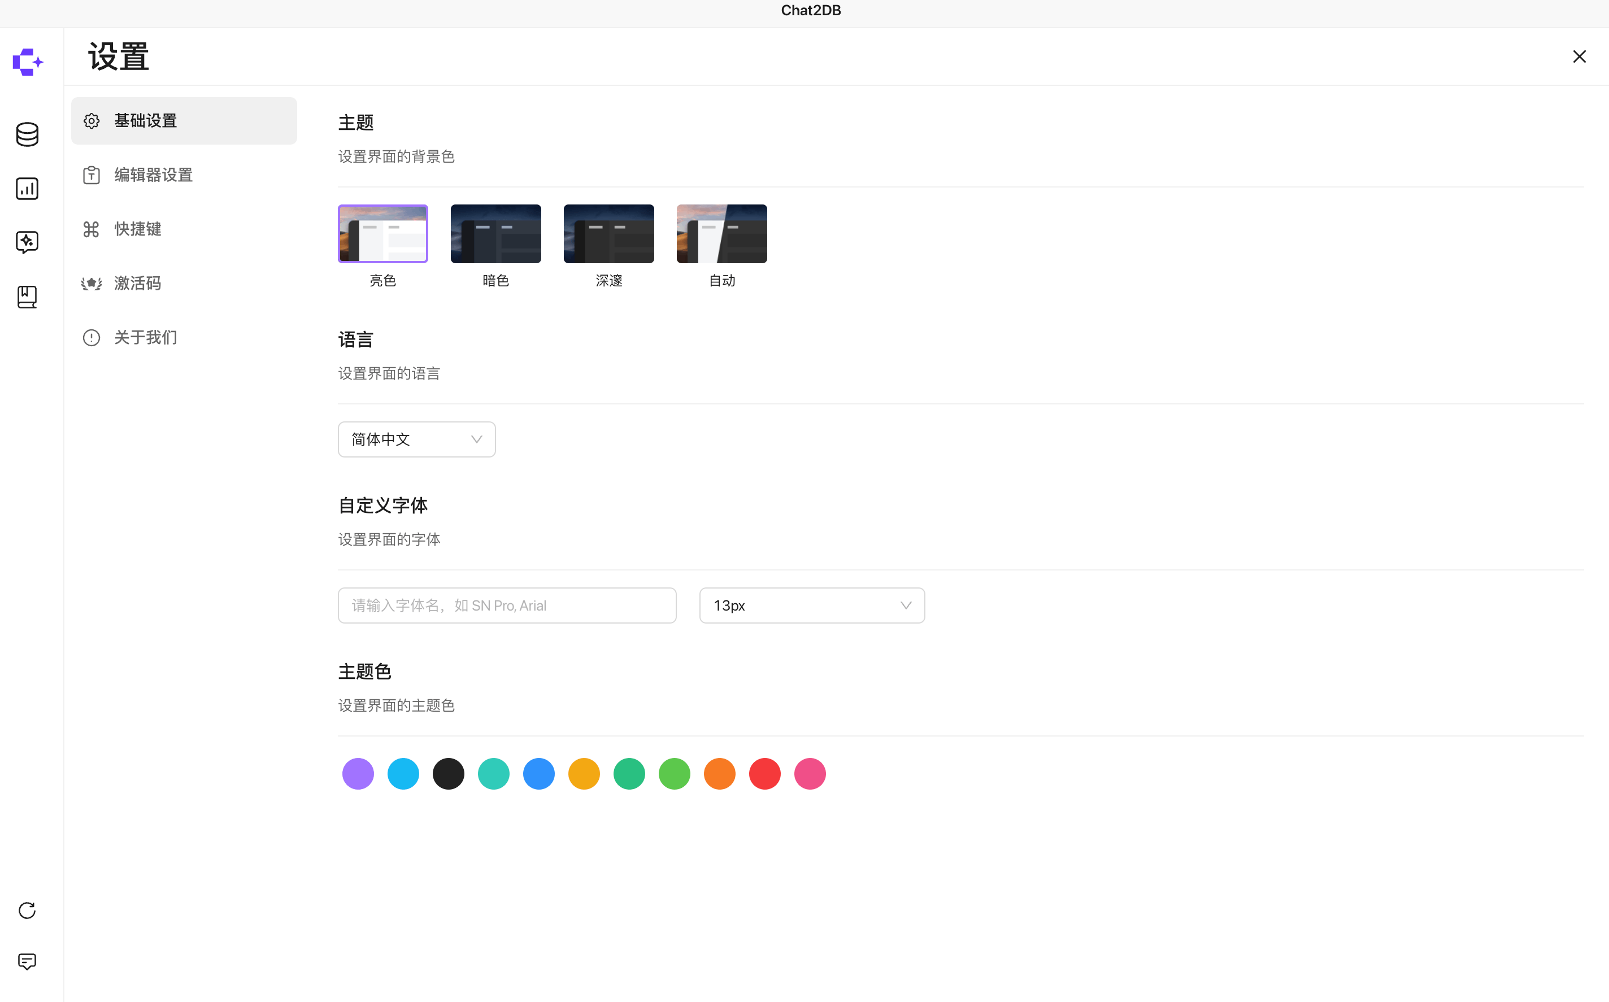Select the orange theme color swatch
The image size is (1609, 1002).
(x=720, y=773)
